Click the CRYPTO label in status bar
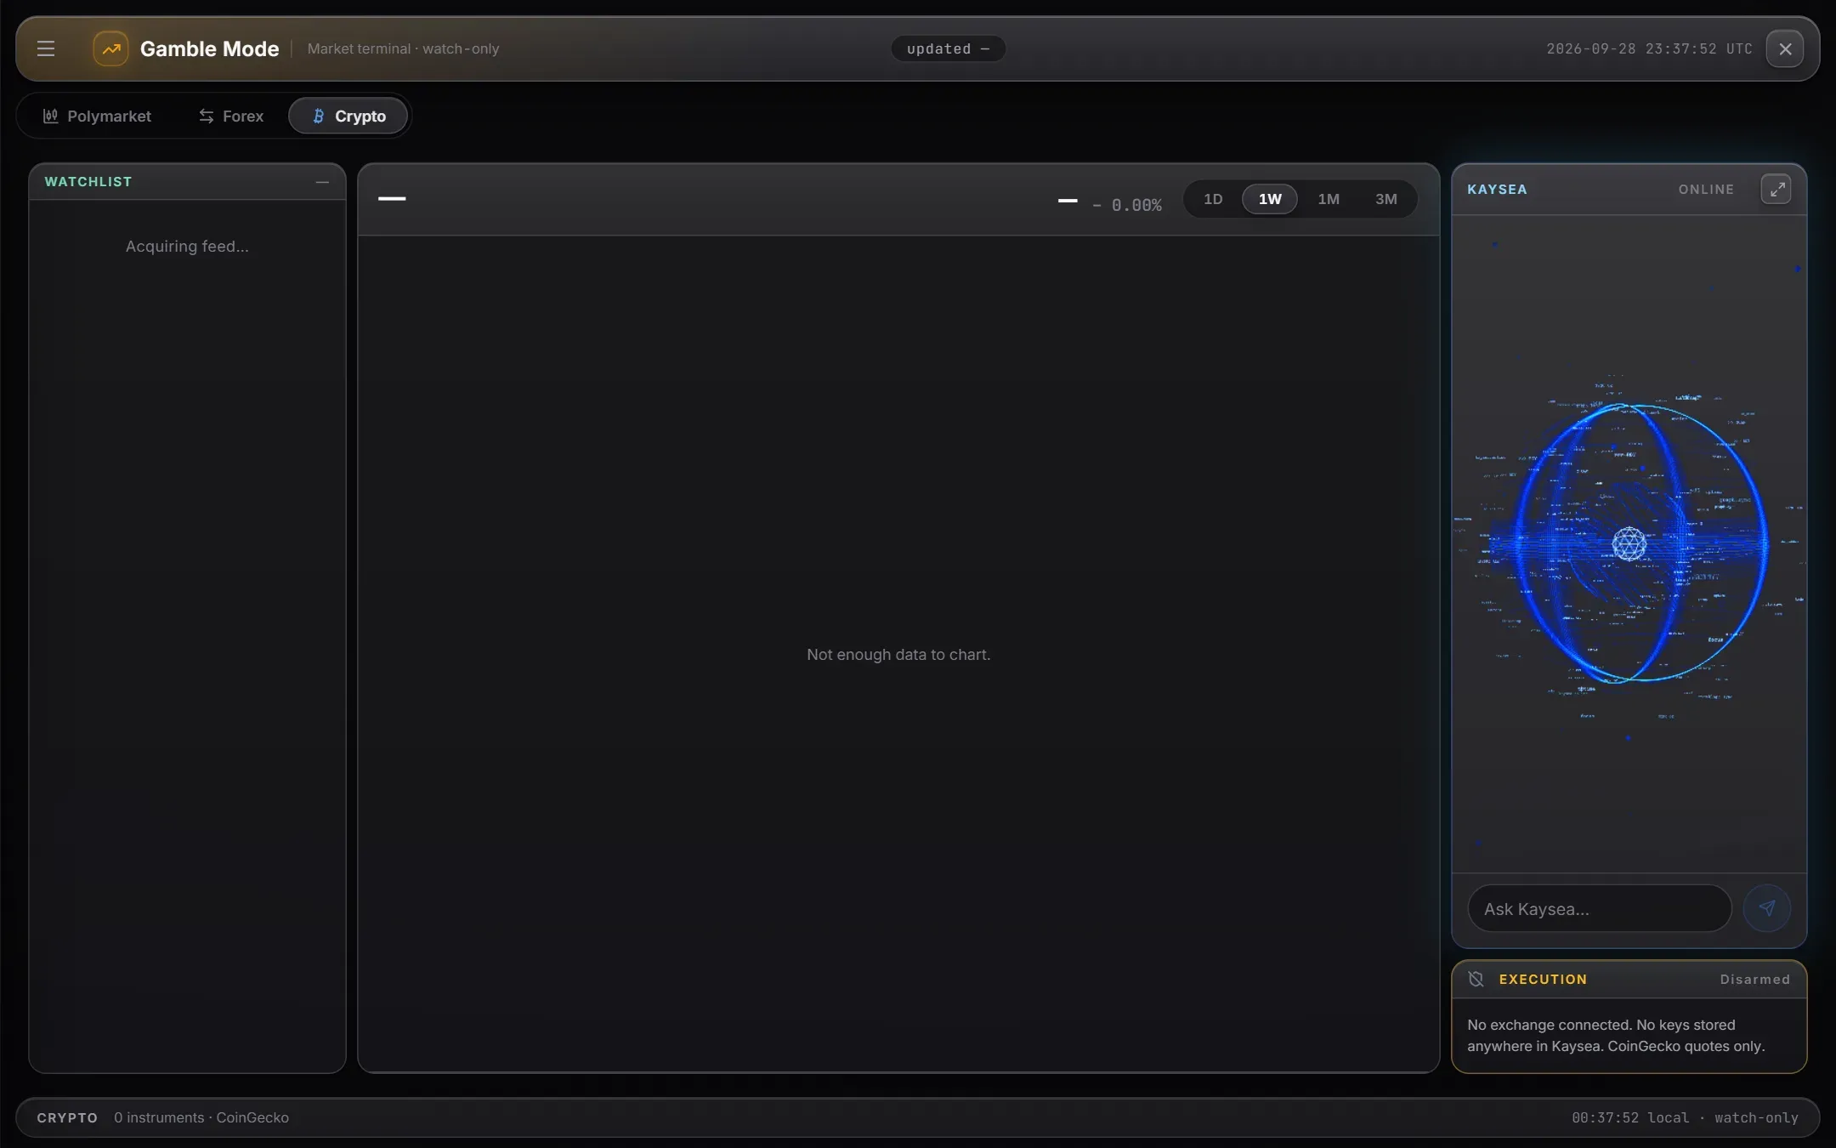Screen dimensions: 1836x1148 [67, 1117]
